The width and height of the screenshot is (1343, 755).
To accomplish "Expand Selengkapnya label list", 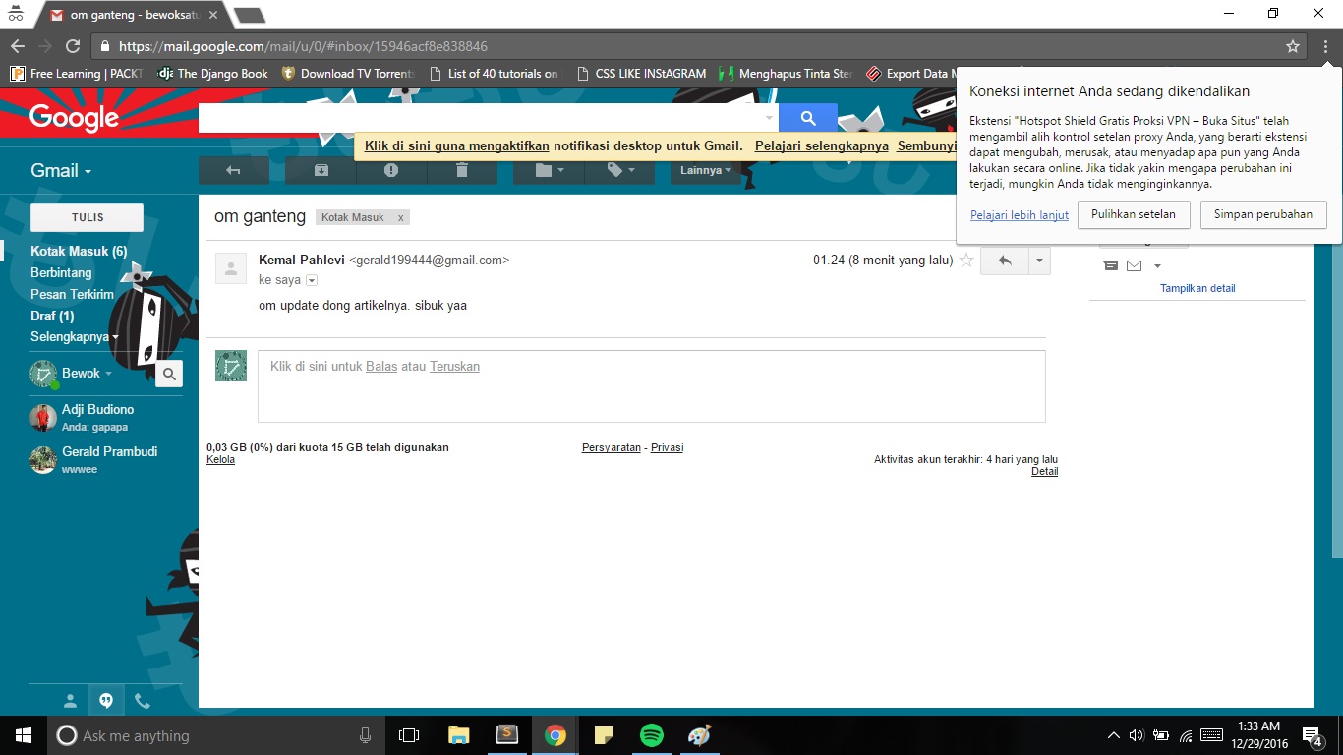I will tap(75, 337).
